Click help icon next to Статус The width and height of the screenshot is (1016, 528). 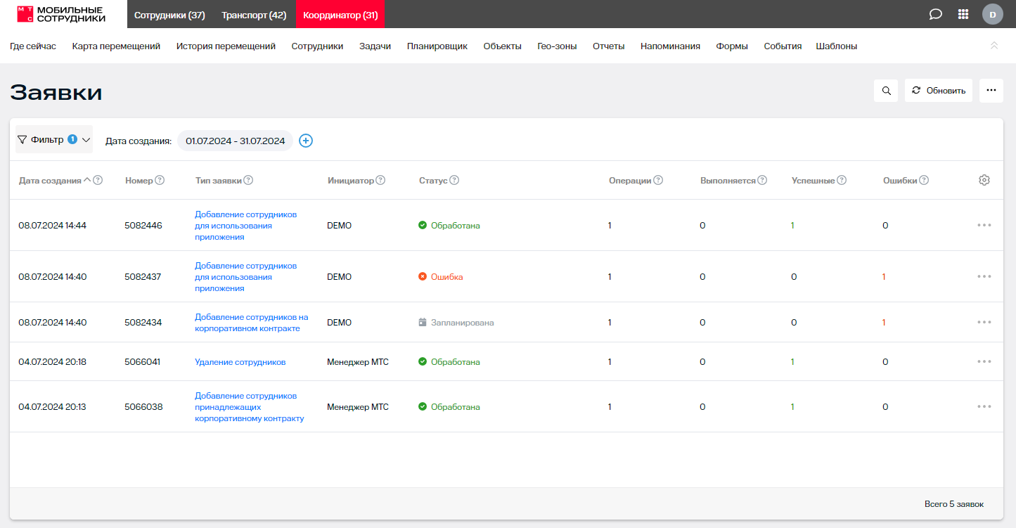(x=454, y=180)
